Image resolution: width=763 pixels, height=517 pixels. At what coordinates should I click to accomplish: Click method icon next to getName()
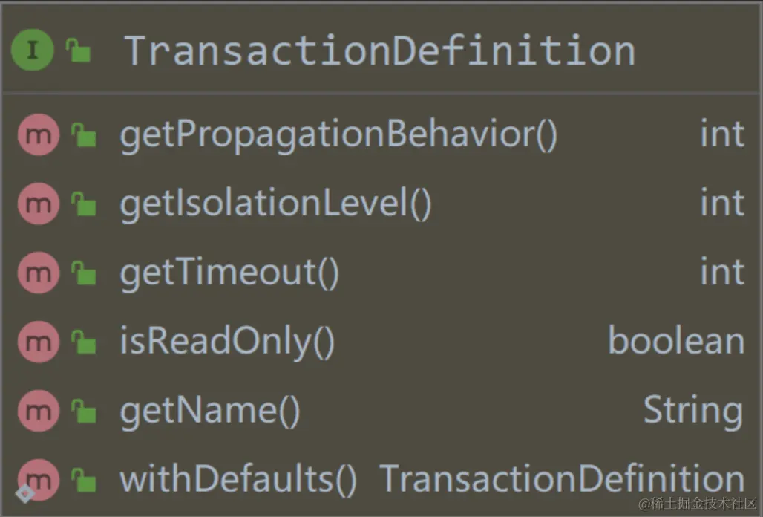click(x=39, y=411)
